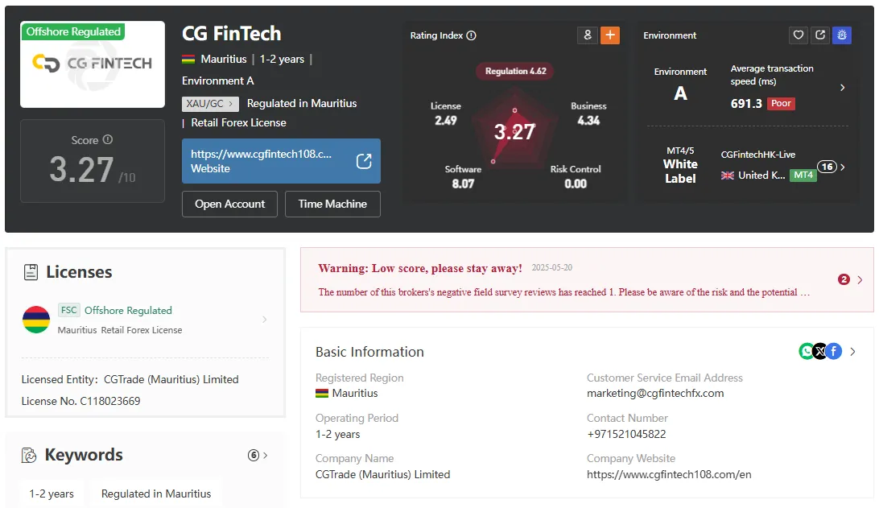The height and width of the screenshot is (508, 879).
Task: Click the Time Machine button
Action: coord(332,204)
